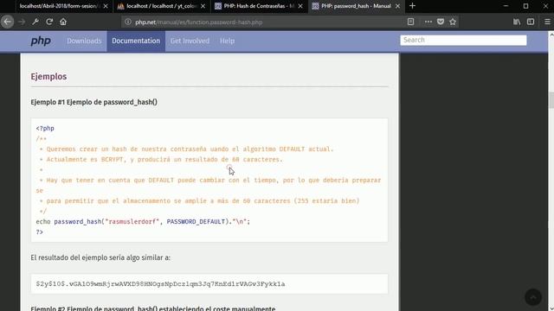Save page to Pocket
554x311 pixels.
coord(441,22)
